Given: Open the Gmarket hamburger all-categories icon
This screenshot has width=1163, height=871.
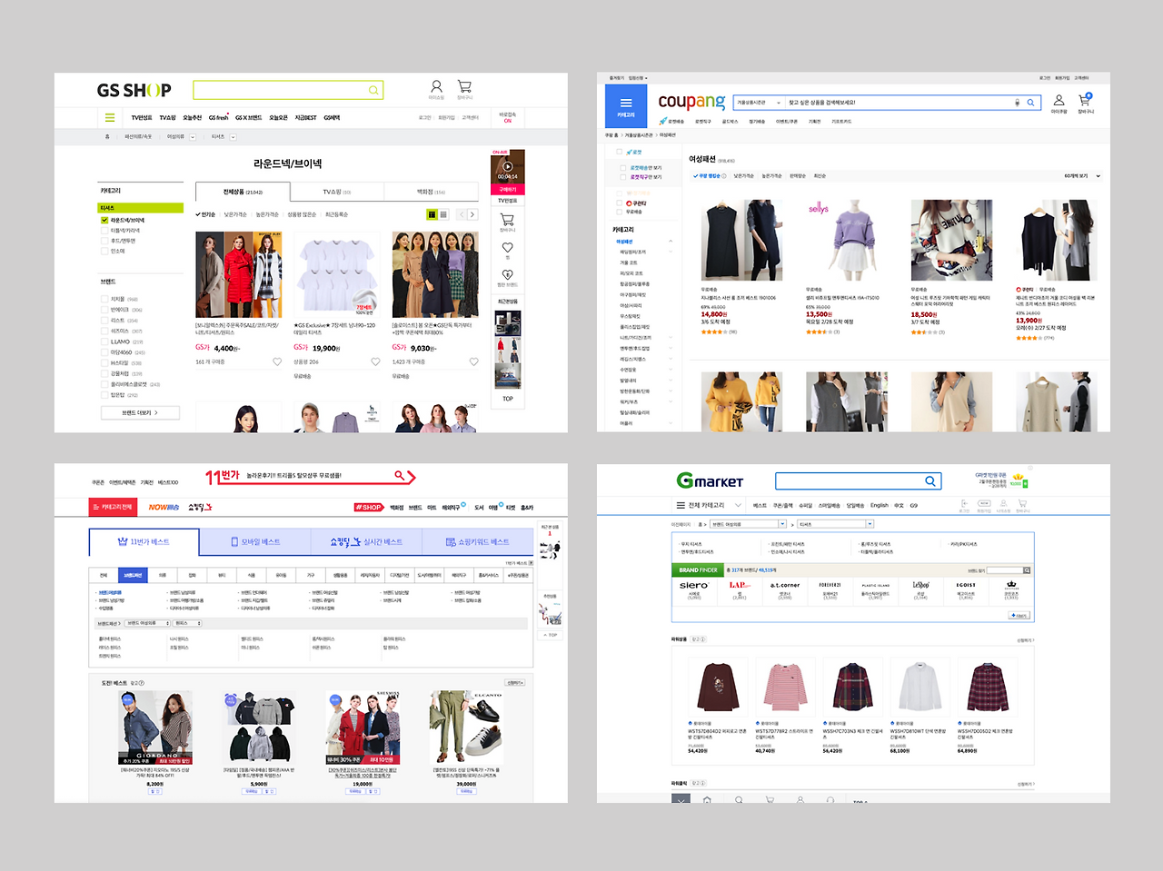Looking at the screenshot, I should coord(681,505).
